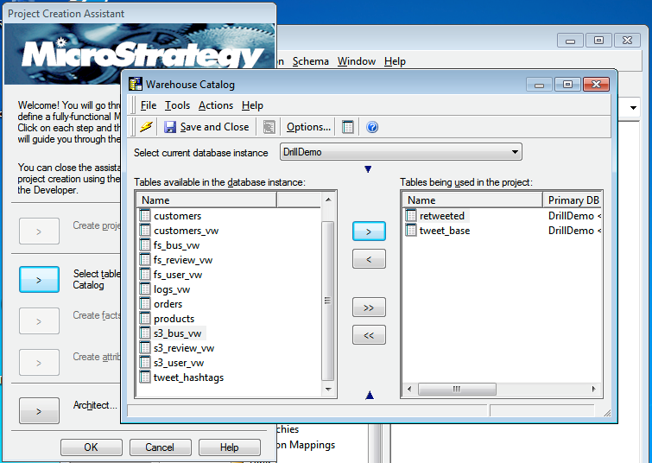652x463 pixels.
Task: Click the Save and Close disk icon
Action: click(170, 127)
